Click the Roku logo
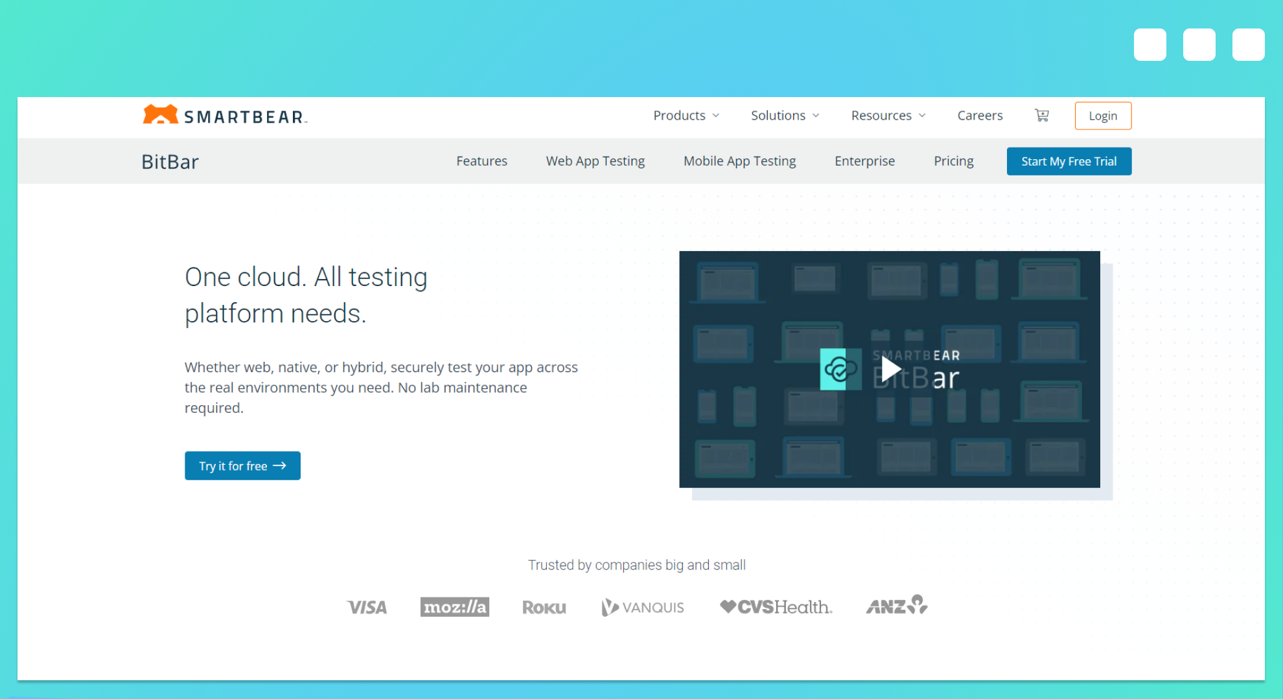1283x699 pixels. pos(544,607)
